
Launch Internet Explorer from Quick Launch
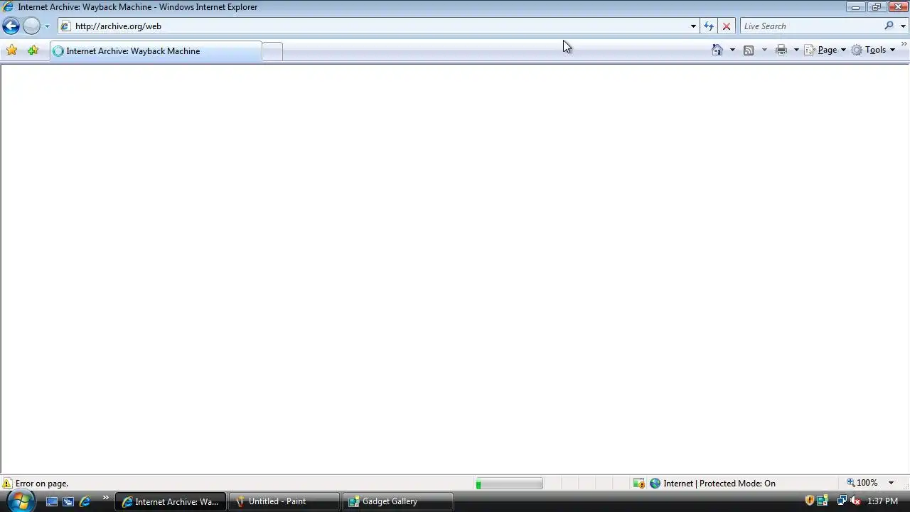pos(85,501)
